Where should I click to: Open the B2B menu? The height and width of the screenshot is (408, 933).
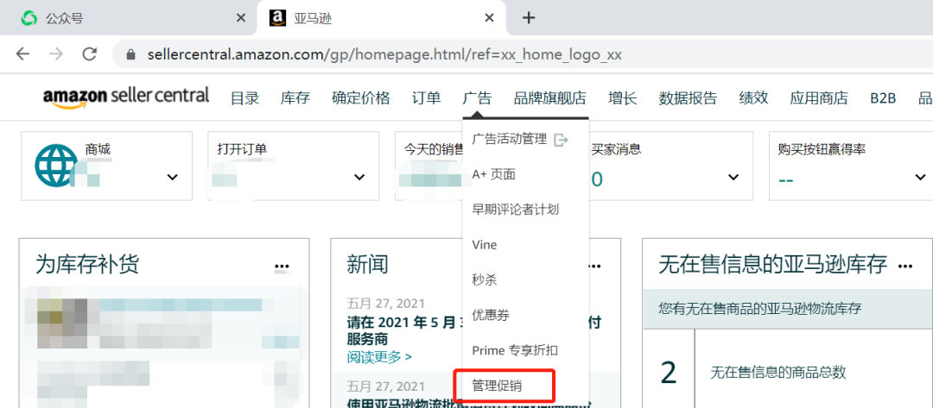(x=883, y=98)
